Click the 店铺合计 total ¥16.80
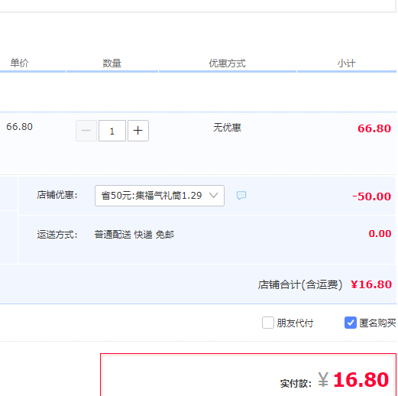398x396 pixels. pos(371,284)
